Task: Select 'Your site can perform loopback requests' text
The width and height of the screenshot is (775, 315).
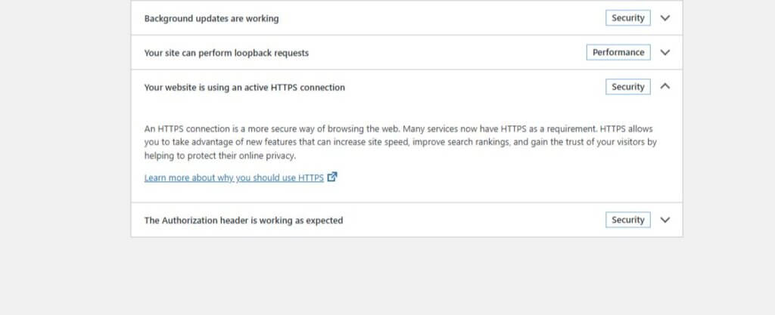Action: pyautogui.click(x=226, y=53)
